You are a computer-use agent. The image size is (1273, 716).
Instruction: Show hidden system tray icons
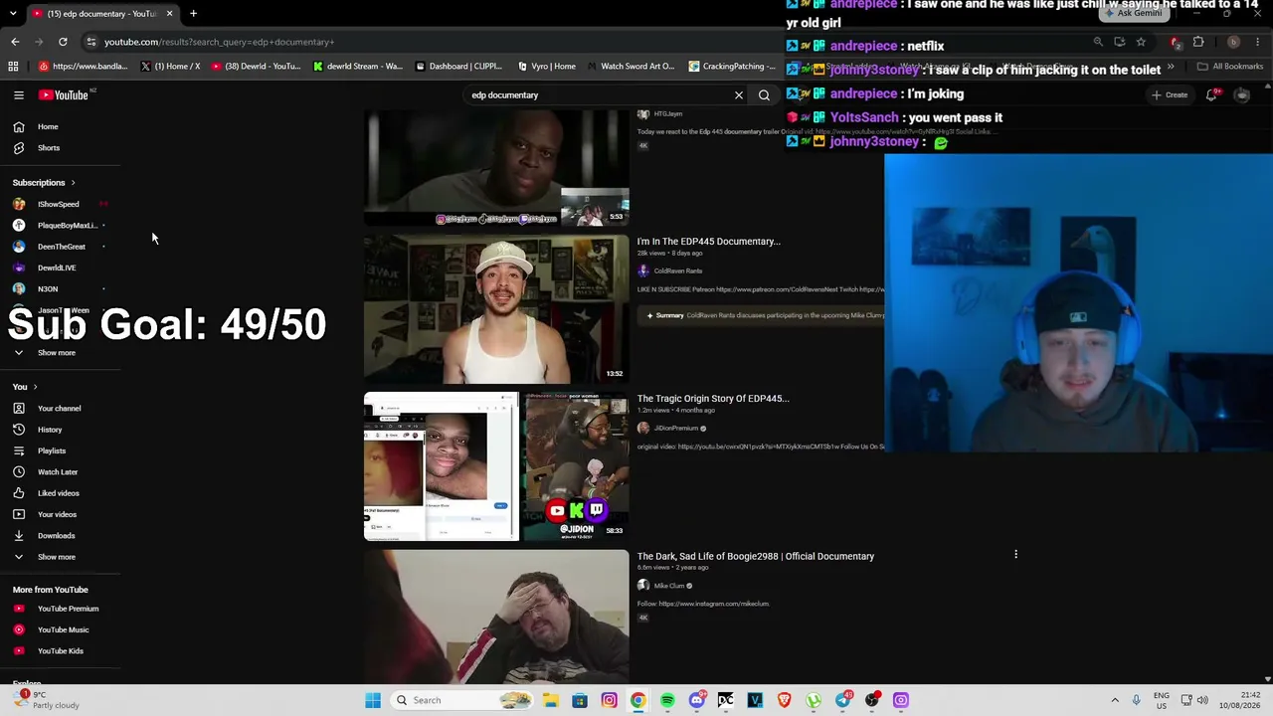(1115, 700)
